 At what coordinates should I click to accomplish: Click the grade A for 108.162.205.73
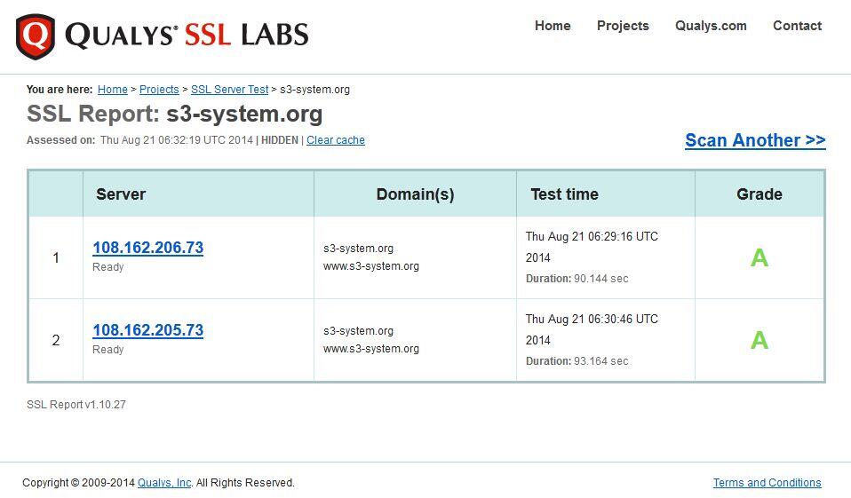coord(760,340)
